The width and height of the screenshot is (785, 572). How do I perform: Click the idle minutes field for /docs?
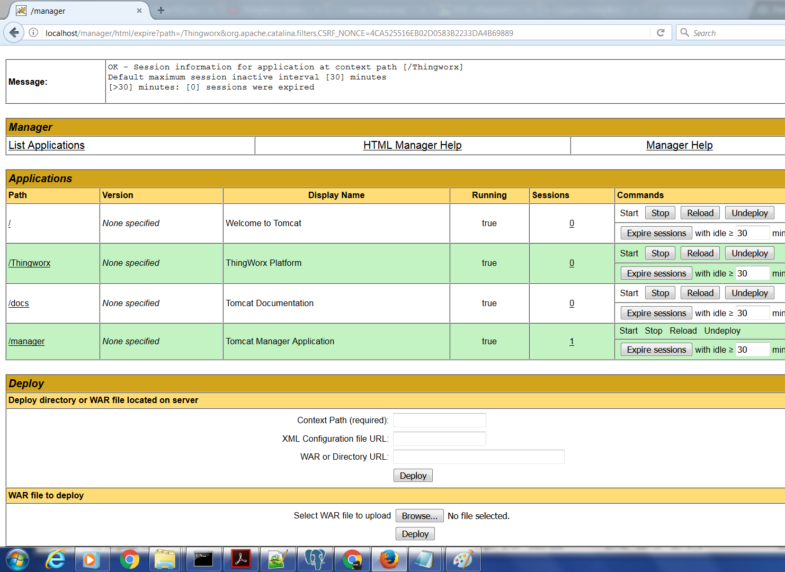(x=752, y=313)
